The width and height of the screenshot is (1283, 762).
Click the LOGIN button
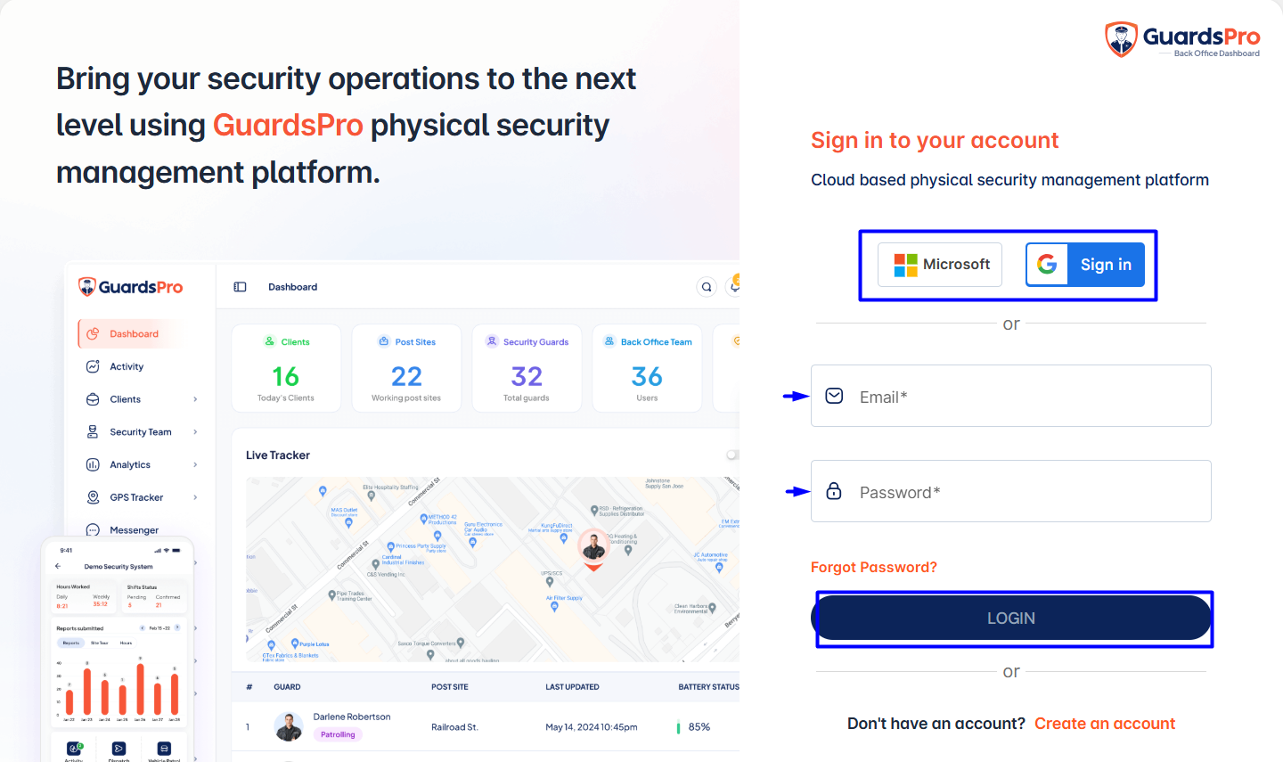[x=1011, y=618]
